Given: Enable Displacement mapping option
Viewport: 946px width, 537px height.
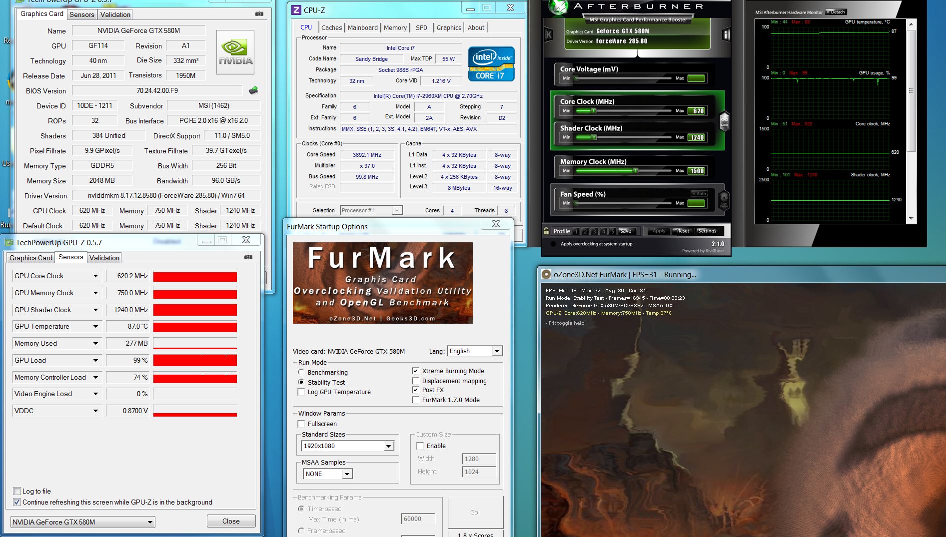Looking at the screenshot, I should coord(415,381).
